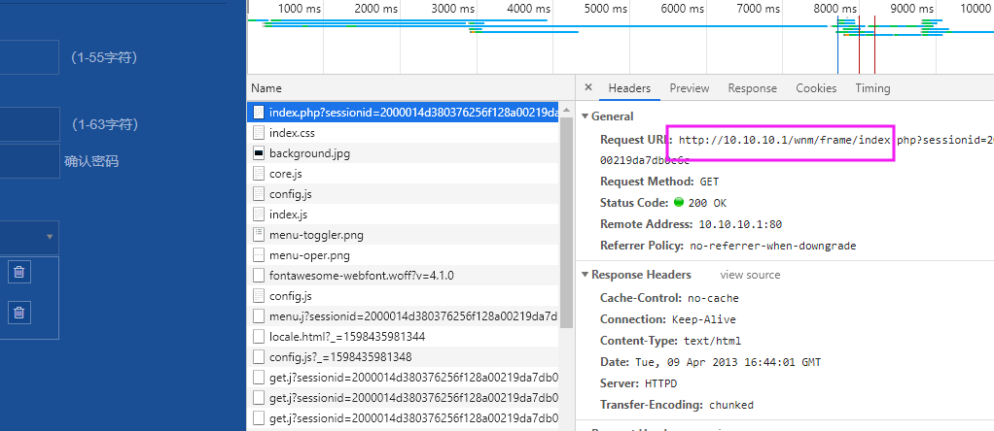Click the Remote Address 10.10.10.1:80 value
Image resolution: width=994 pixels, height=431 pixels.
point(740,224)
